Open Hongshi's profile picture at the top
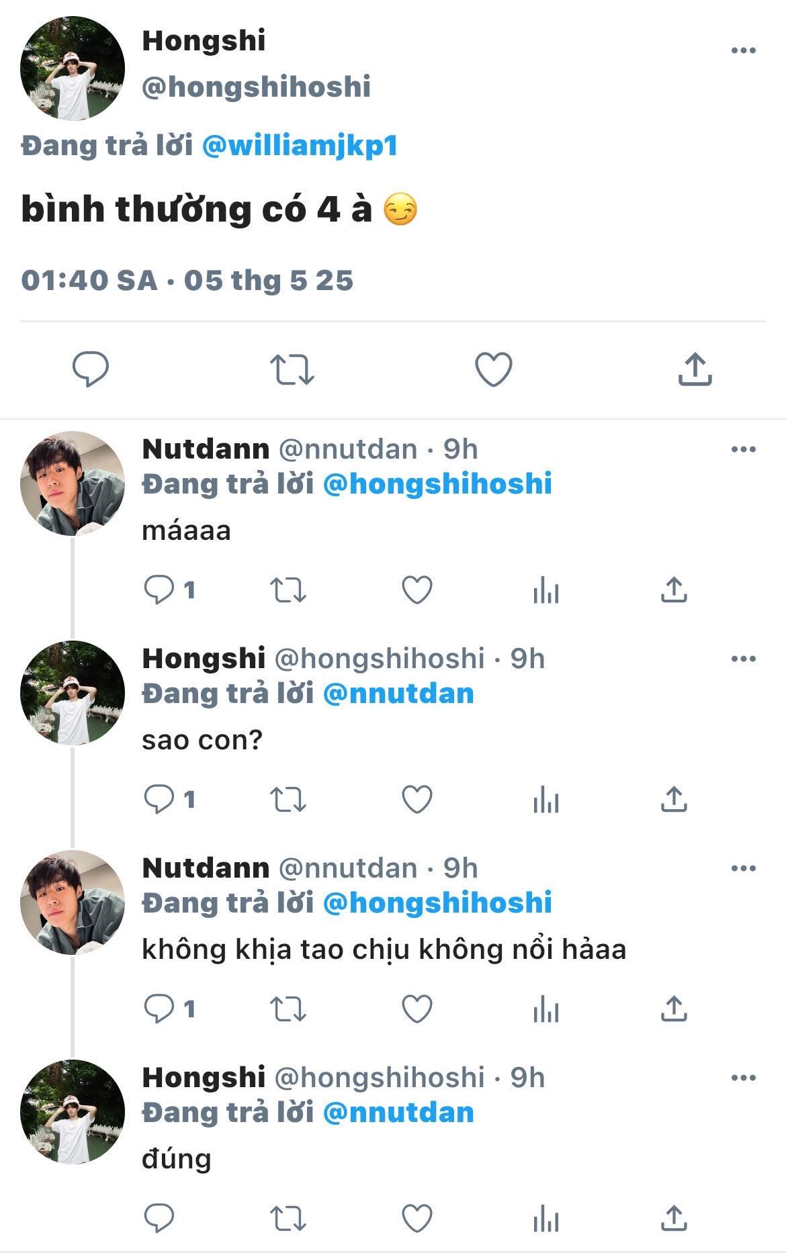Screen dimensions: 786x1253 click(73, 68)
